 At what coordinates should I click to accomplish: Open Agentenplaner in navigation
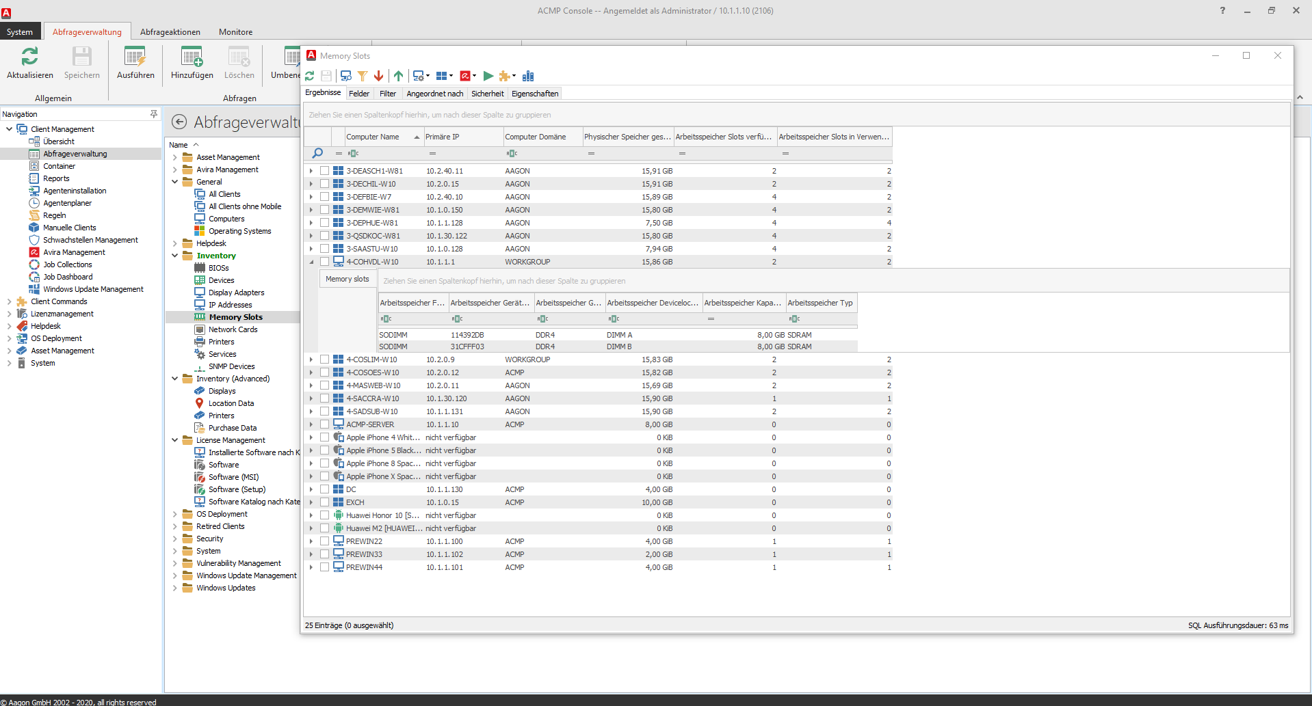[67, 203]
